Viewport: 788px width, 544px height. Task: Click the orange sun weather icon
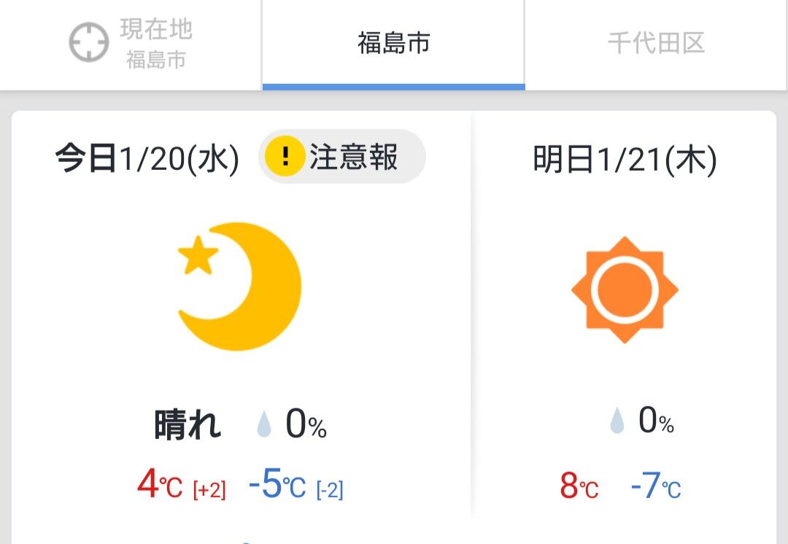[625, 290]
